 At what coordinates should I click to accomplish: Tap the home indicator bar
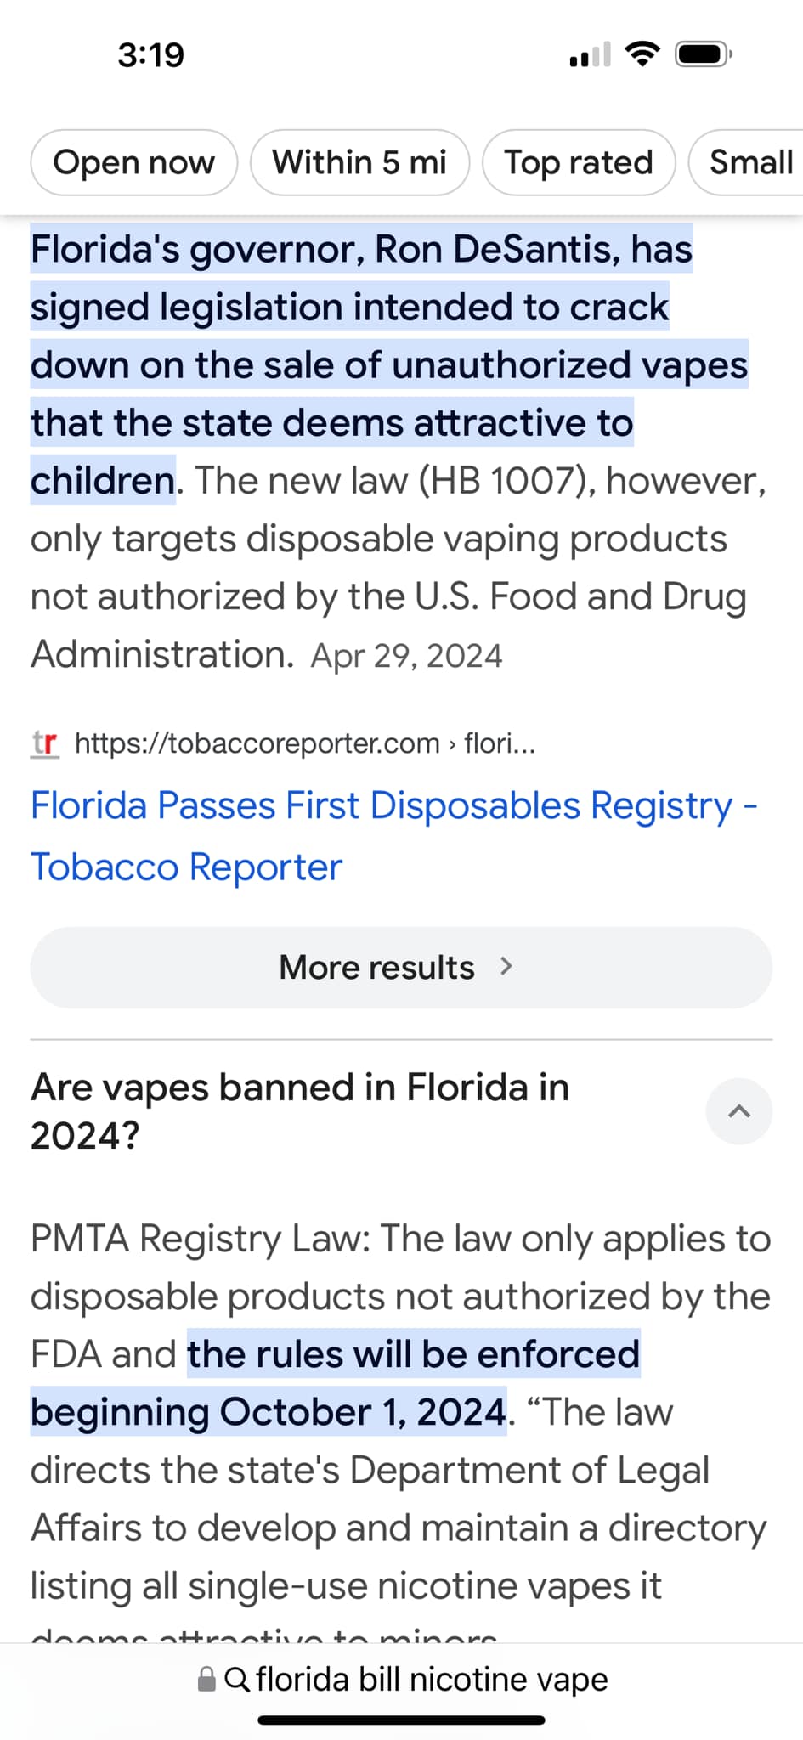pos(401,1720)
